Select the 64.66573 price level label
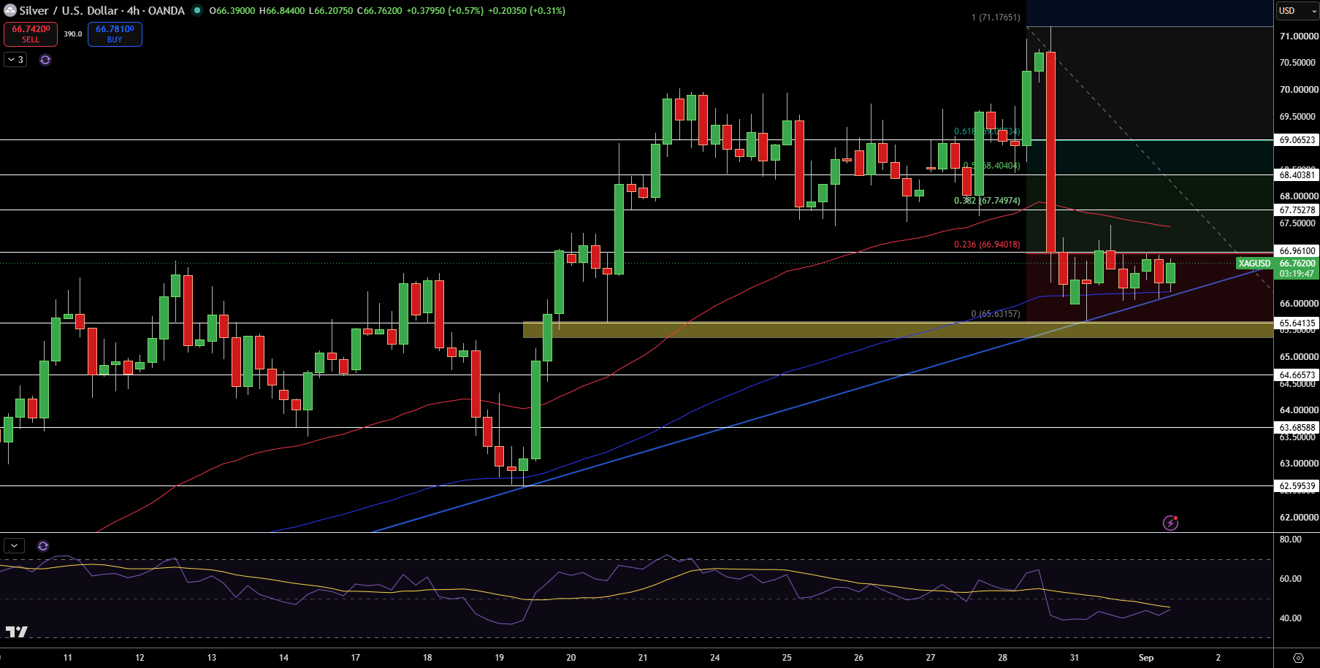This screenshot has height=668, width=1320. [x=1297, y=375]
